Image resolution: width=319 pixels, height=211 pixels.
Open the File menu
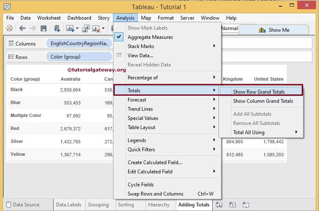pyautogui.click(x=10, y=18)
